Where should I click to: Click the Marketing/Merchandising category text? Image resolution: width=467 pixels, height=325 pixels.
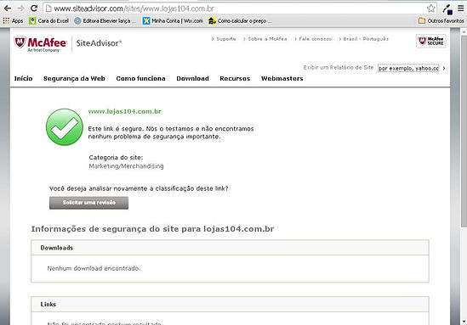126,166
